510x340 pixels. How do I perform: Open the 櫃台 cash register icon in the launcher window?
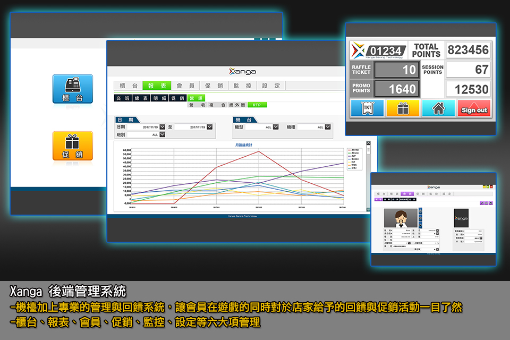[73, 89]
